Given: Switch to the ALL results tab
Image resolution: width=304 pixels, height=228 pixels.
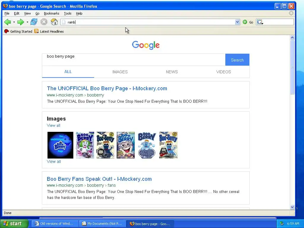Looking at the screenshot, I should [x=68, y=72].
